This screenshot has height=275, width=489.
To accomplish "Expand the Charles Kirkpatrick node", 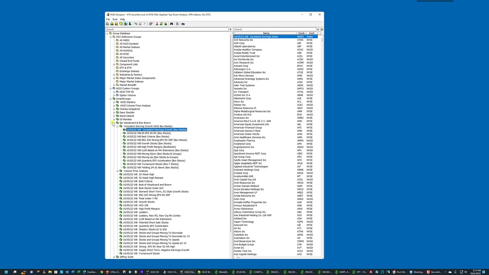I will [x=114, y=109].
